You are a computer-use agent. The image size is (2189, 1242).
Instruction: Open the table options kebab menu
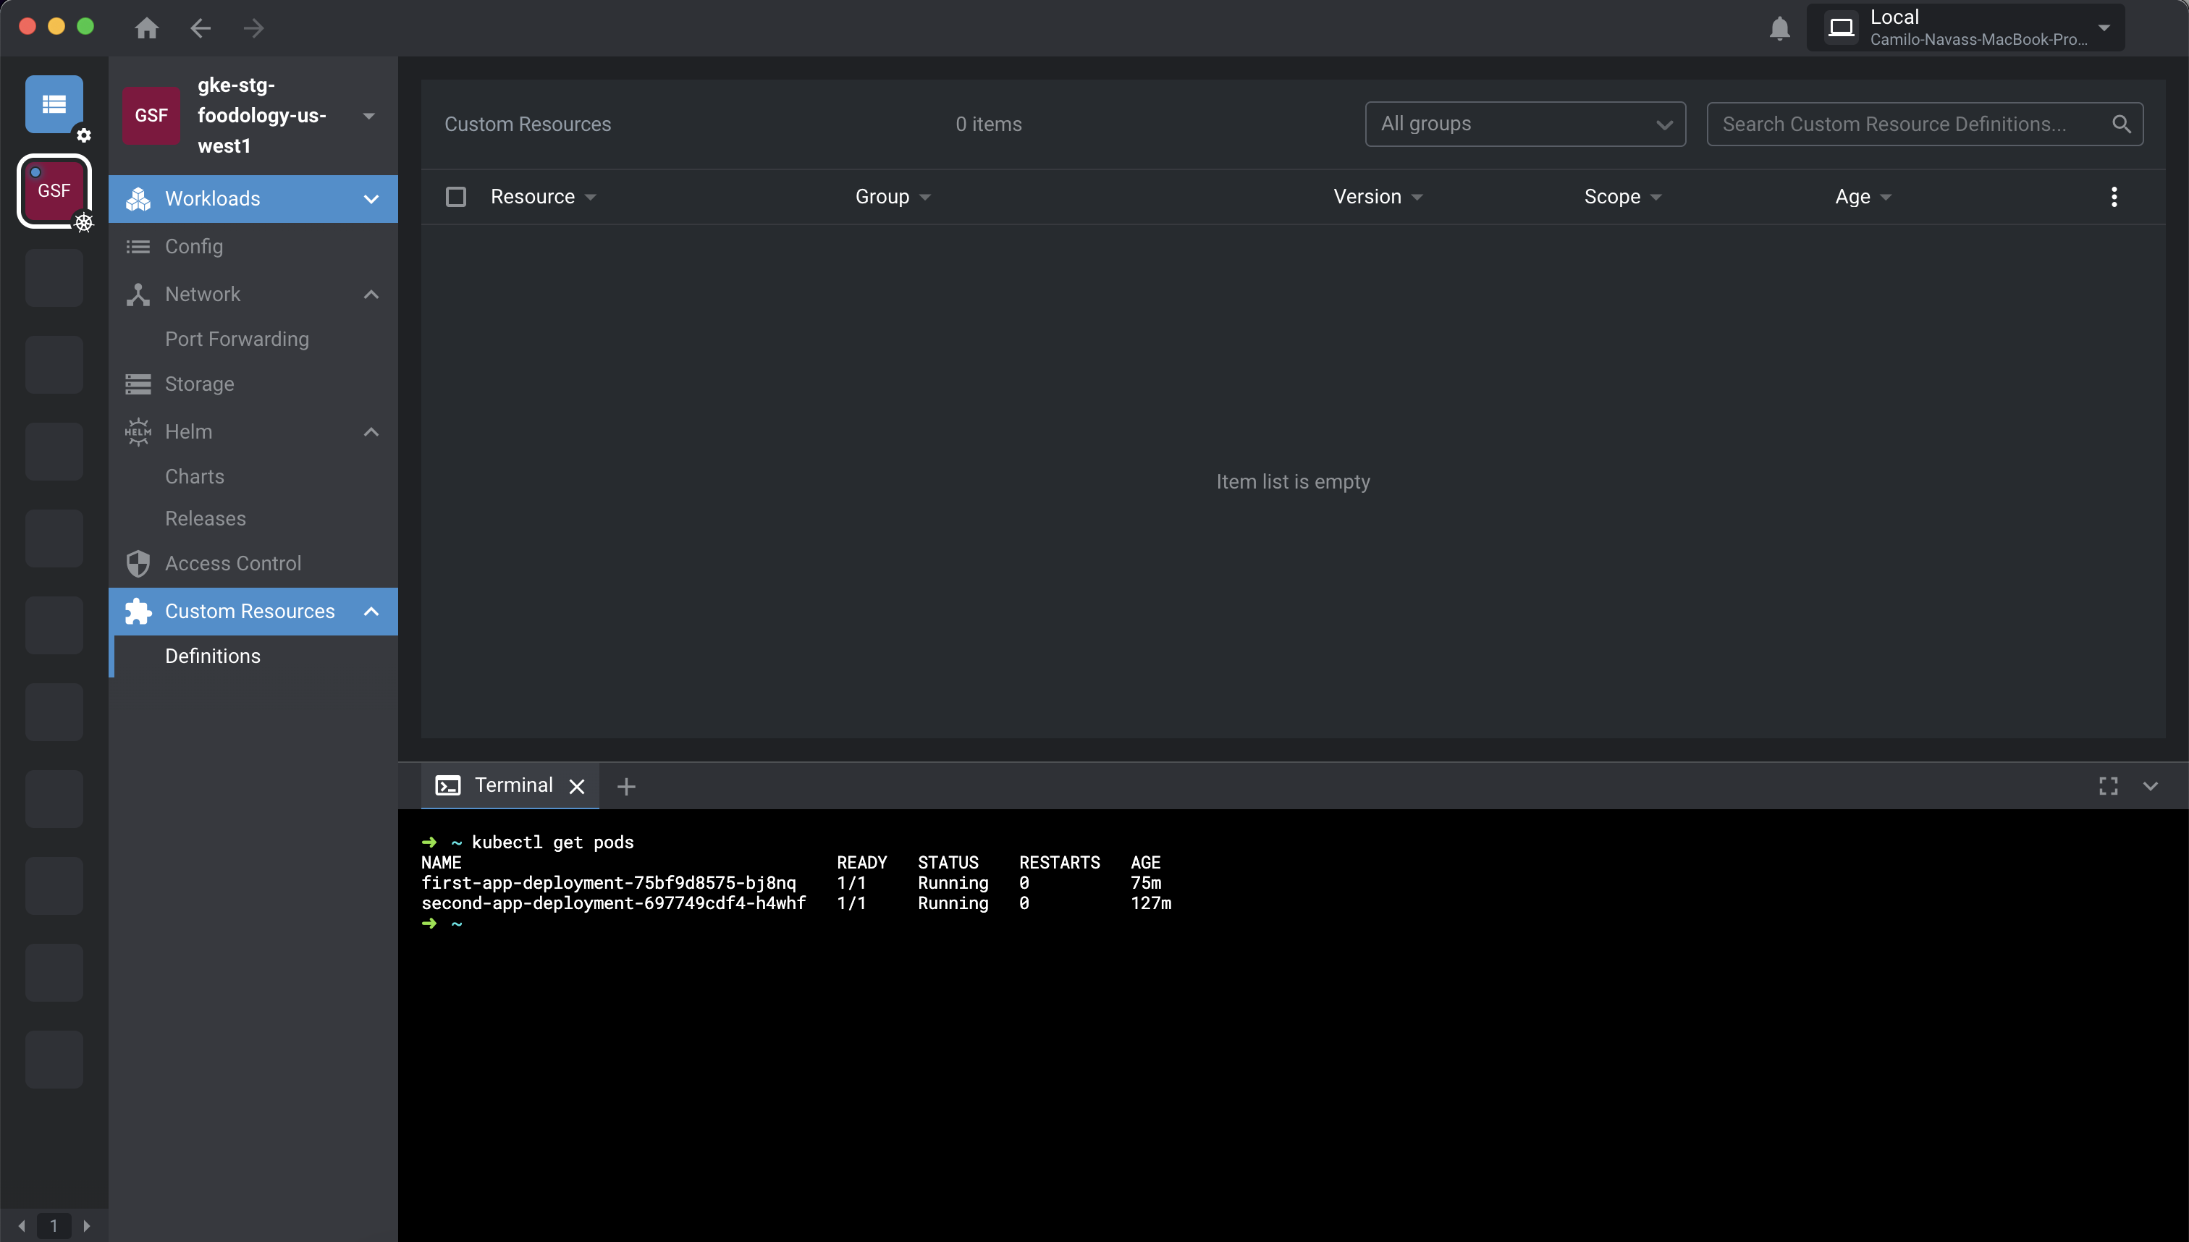click(x=2113, y=196)
